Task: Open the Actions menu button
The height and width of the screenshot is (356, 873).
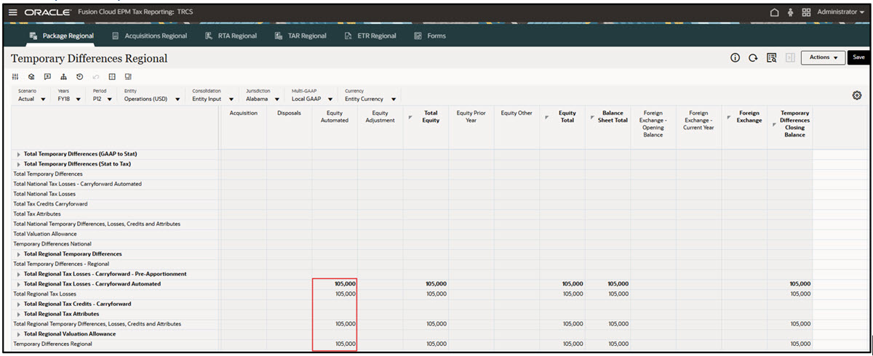Action: tap(822, 57)
